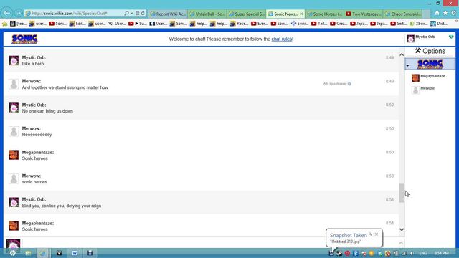The height and width of the screenshot is (258, 459).
Task: Click Merwow avatar beside 'And together we stand'
Action: pos(14,85)
